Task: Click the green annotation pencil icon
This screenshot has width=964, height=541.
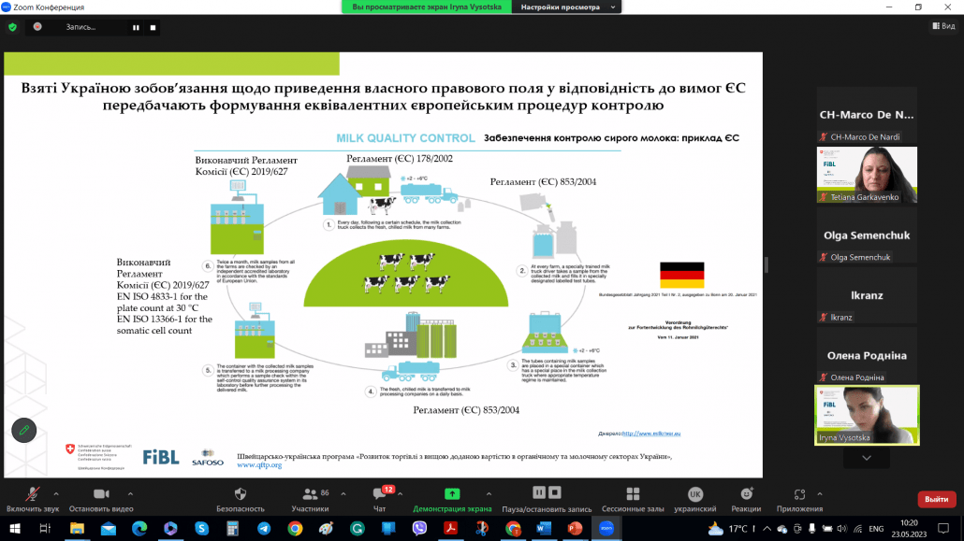Action: tap(23, 430)
